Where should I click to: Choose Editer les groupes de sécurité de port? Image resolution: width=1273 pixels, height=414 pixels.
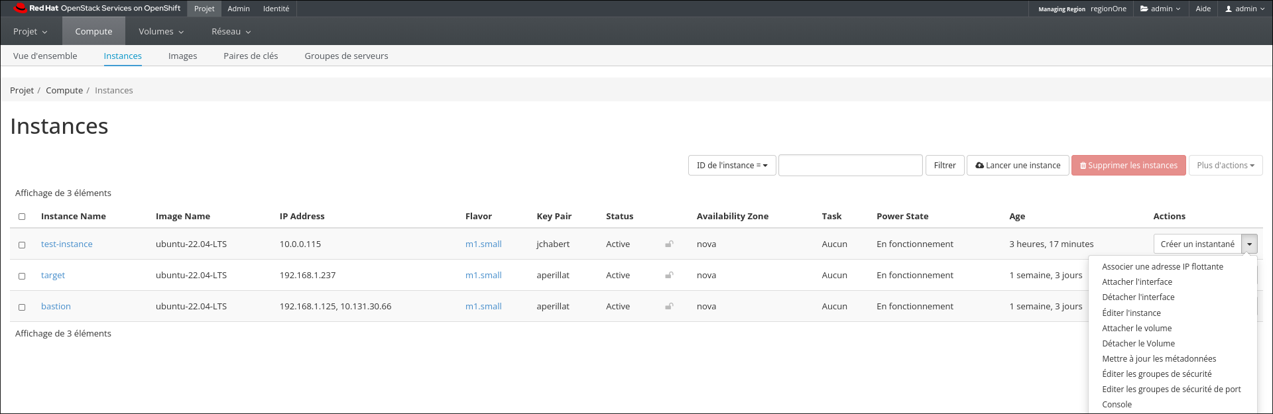(x=1172, y=389)
